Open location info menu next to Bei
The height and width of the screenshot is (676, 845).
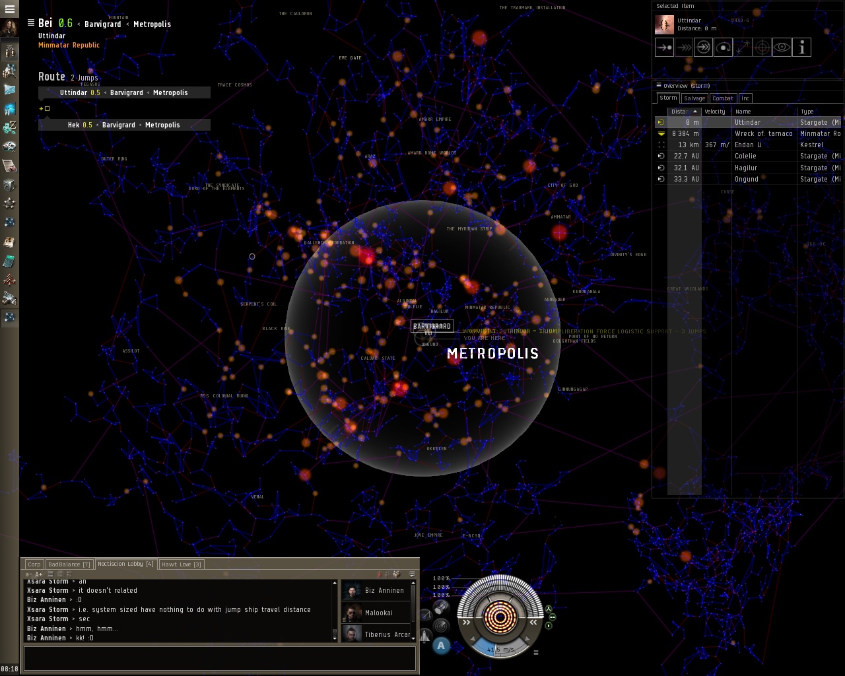(30, 23)
